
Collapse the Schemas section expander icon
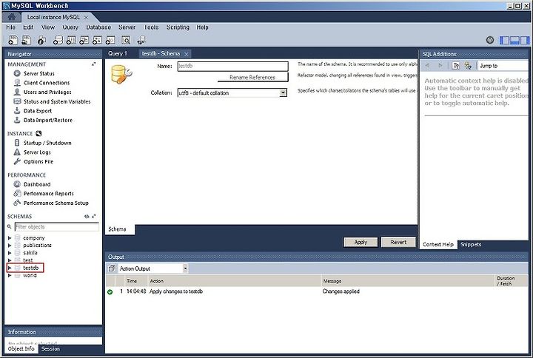[94, 217]
